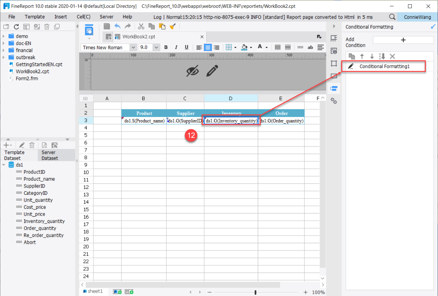Image resolution: width=438 pixels, height=296 pixels.
Task: Toggle bold formatting in the toolbar
Action: coord(166,47)
